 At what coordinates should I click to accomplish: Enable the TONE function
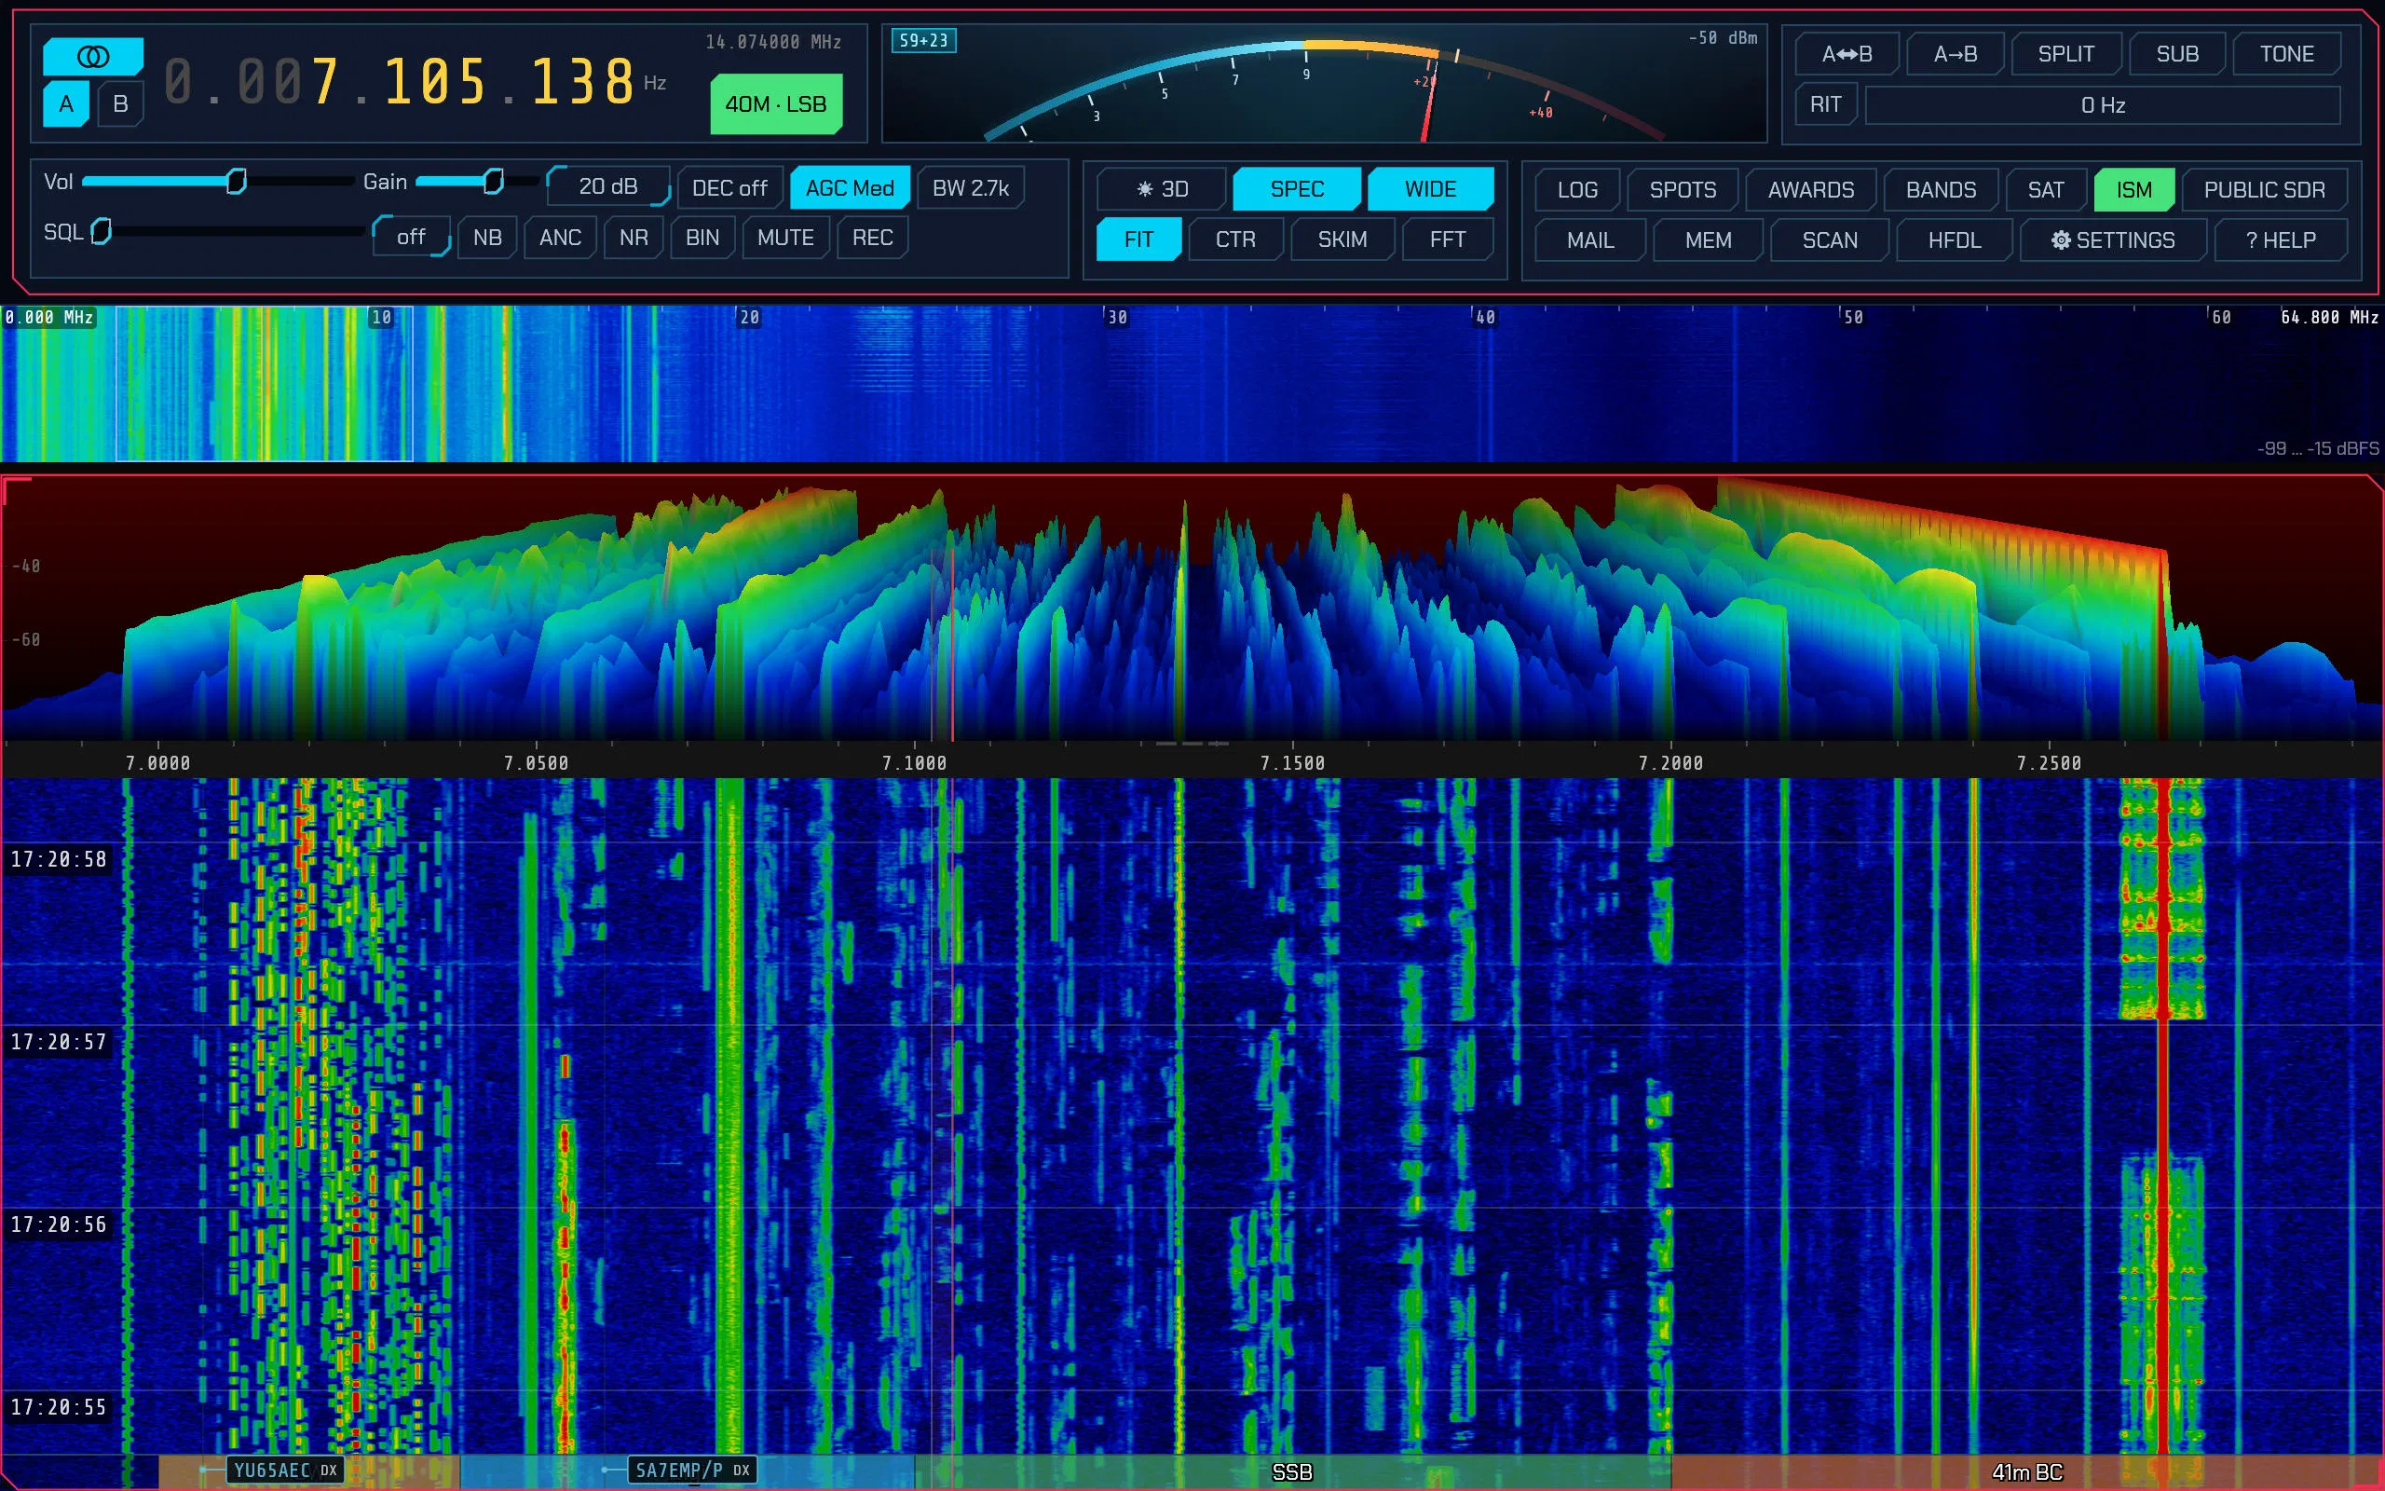(x=2286, y=54)
